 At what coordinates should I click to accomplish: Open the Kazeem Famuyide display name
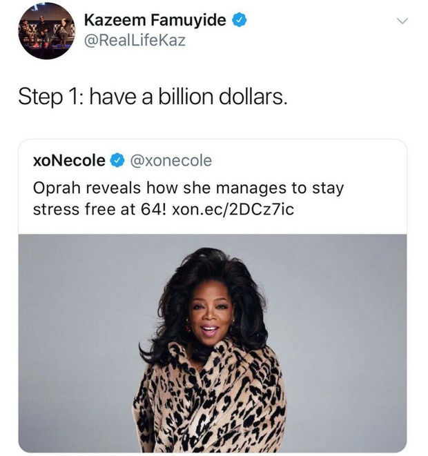pyautogui.click(x=155, y=20)
